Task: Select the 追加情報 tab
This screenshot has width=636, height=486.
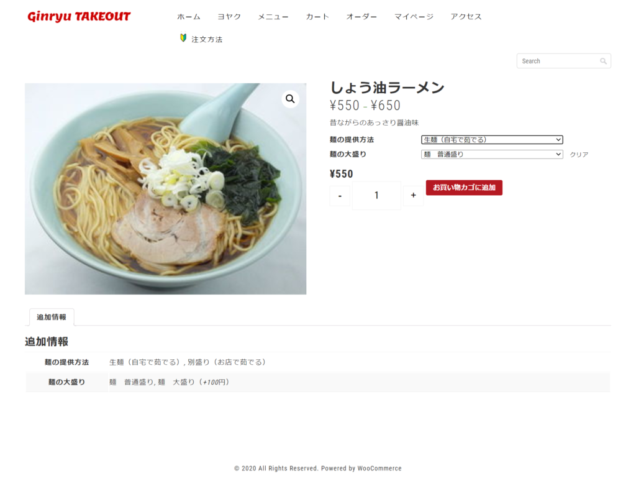Action: pos(52,317)
